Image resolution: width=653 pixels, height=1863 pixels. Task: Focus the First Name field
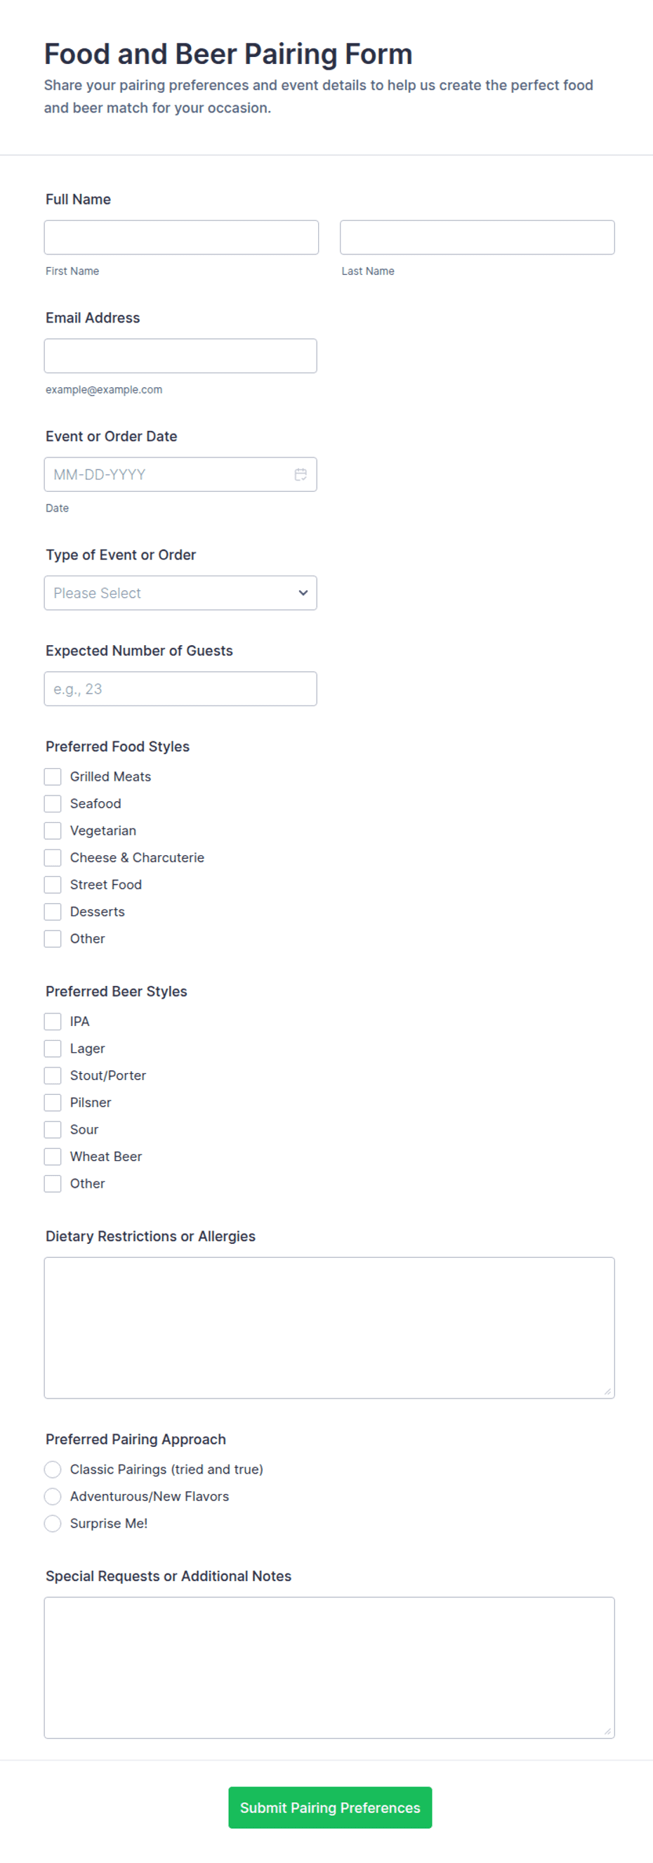coord(181,238)
